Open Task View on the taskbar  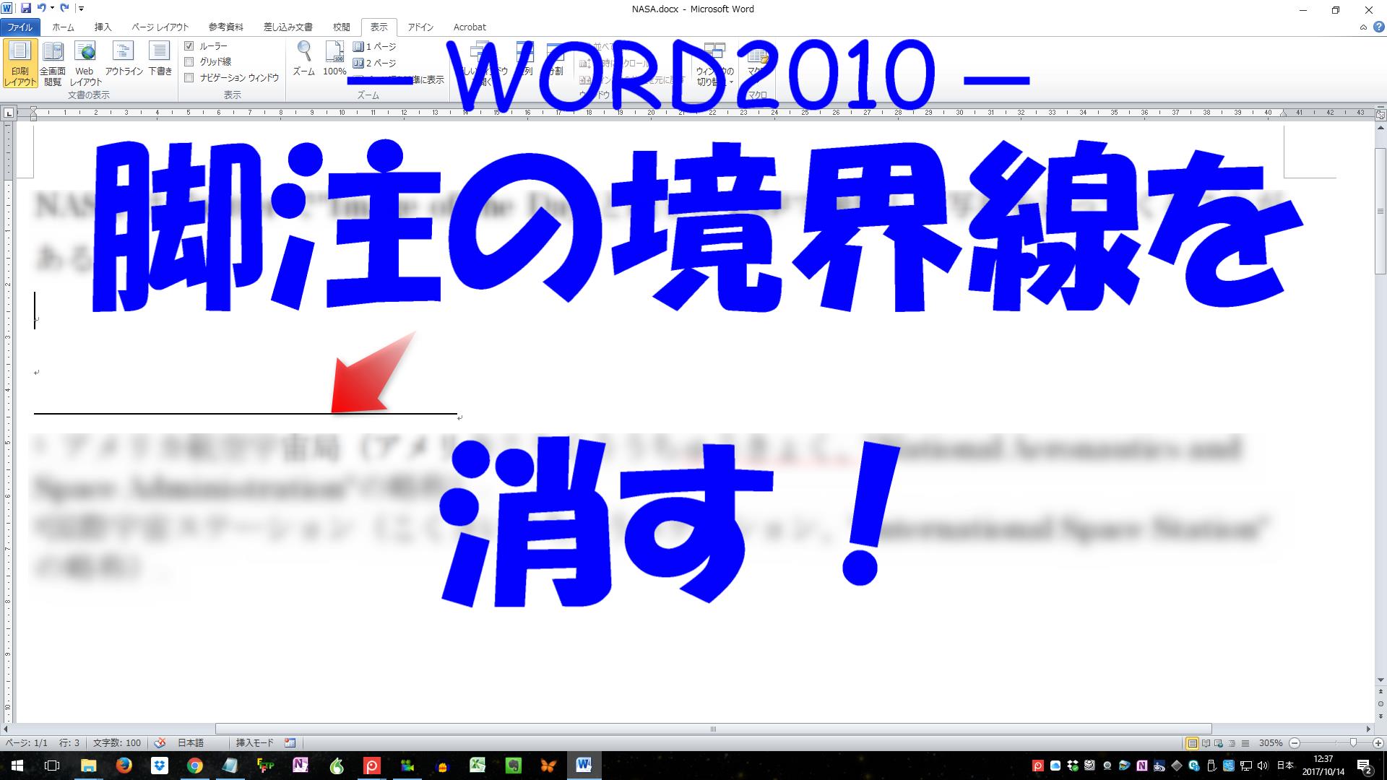click(52, 766)
